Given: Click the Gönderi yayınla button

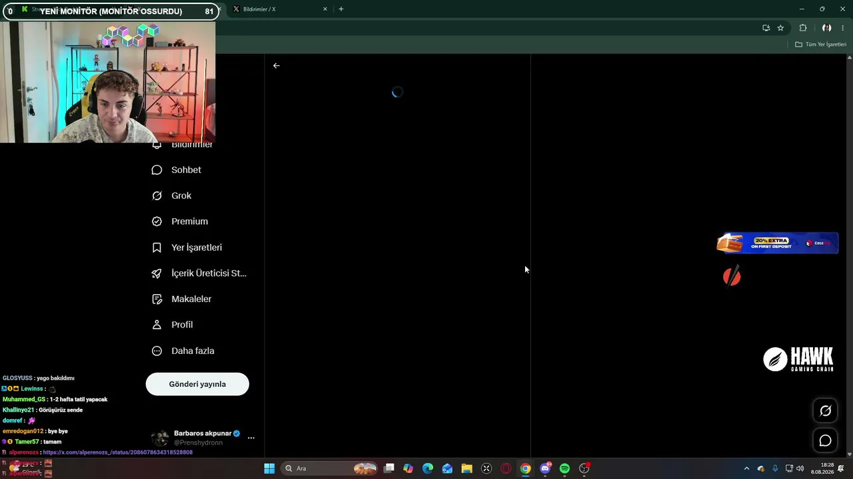Looking at the screenshot, I should (x=197, y=384).
